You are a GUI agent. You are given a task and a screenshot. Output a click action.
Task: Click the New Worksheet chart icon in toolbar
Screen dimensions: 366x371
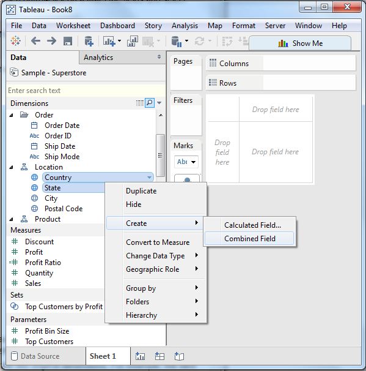click(109, 41)
